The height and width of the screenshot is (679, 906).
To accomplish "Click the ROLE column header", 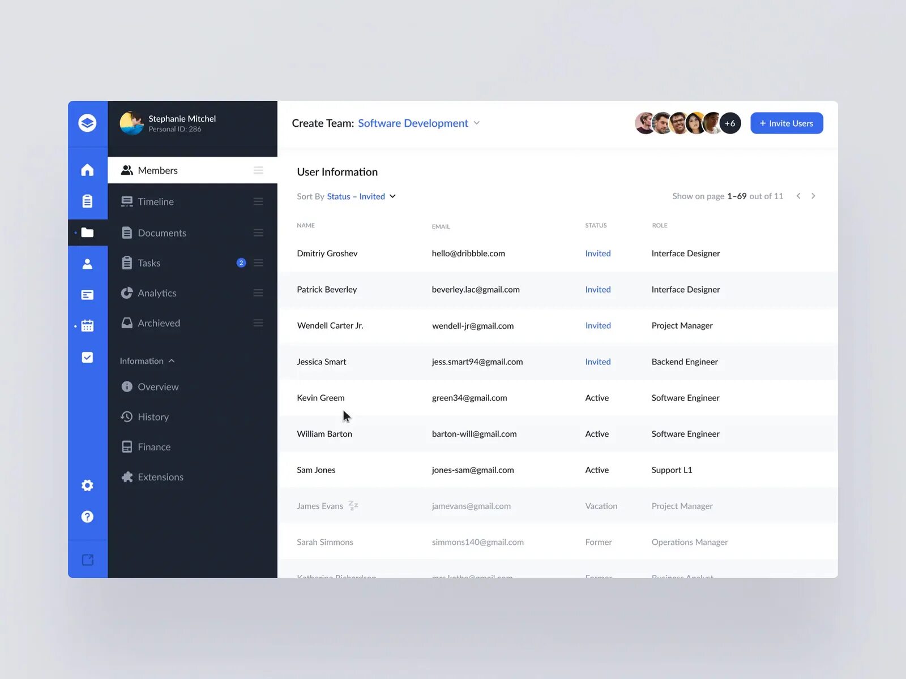I will coord(660,226).
